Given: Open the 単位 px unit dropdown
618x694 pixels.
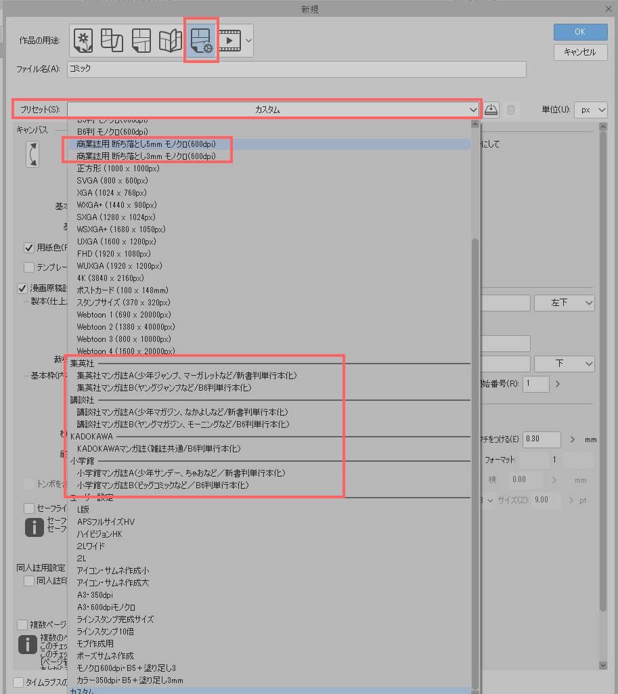Looking at the screenshot, I should [590, 110].
